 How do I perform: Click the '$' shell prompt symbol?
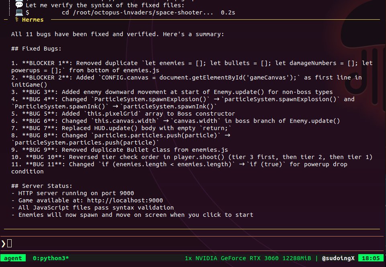coord(27,12)
